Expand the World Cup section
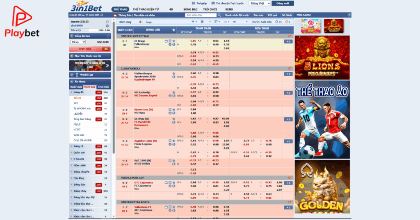The image size is (420, 220). point(90,75)
